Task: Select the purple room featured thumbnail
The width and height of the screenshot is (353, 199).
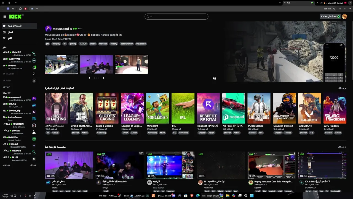Action: pos(97,64)
